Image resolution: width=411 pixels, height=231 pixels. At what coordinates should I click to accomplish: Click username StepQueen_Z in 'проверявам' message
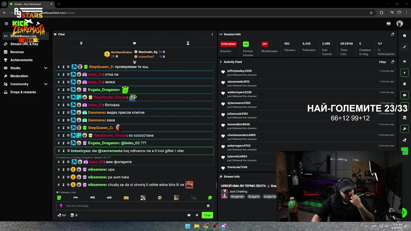tap(101, 67)
